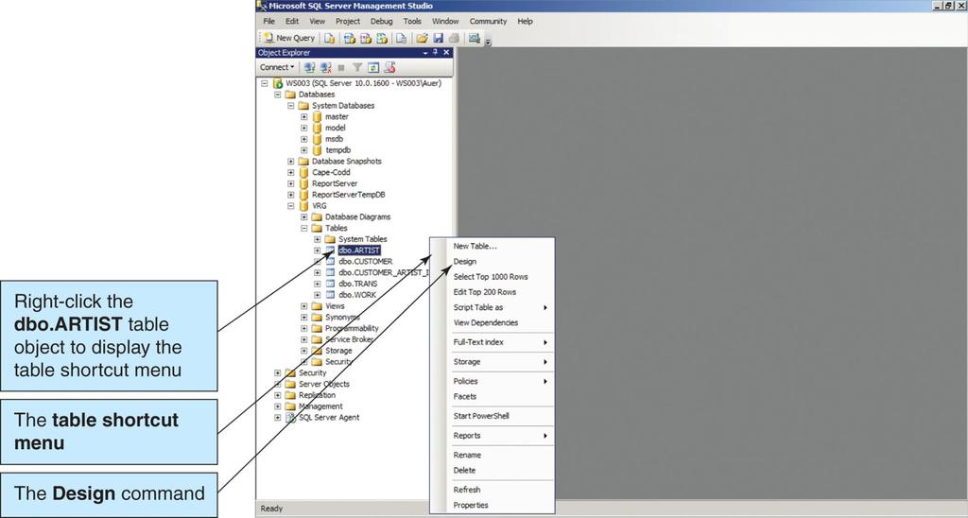This screenshot has width=968, height=518.
Task: Click the greyed Print icon in toolbar
Action: (454, 38)
